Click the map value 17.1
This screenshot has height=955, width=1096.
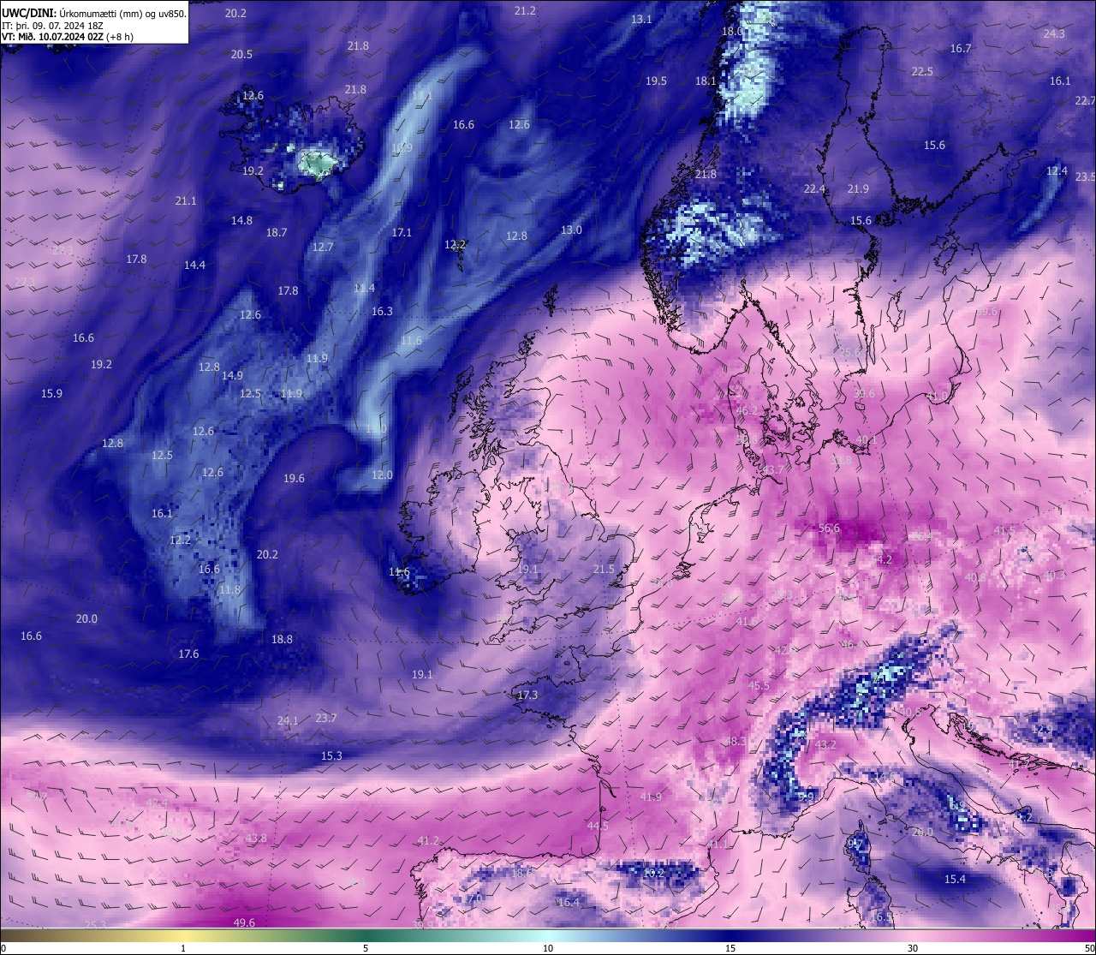click(x=402, y=232)
